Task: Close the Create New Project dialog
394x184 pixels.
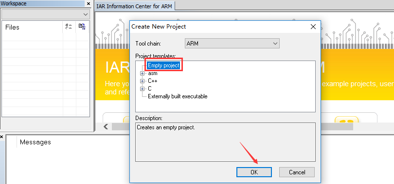Action: click(313, 27)
